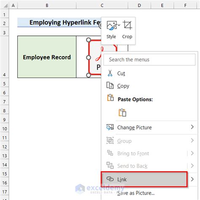
Task: Click the Bring to Front icon
Action: (x=110, y=153)
